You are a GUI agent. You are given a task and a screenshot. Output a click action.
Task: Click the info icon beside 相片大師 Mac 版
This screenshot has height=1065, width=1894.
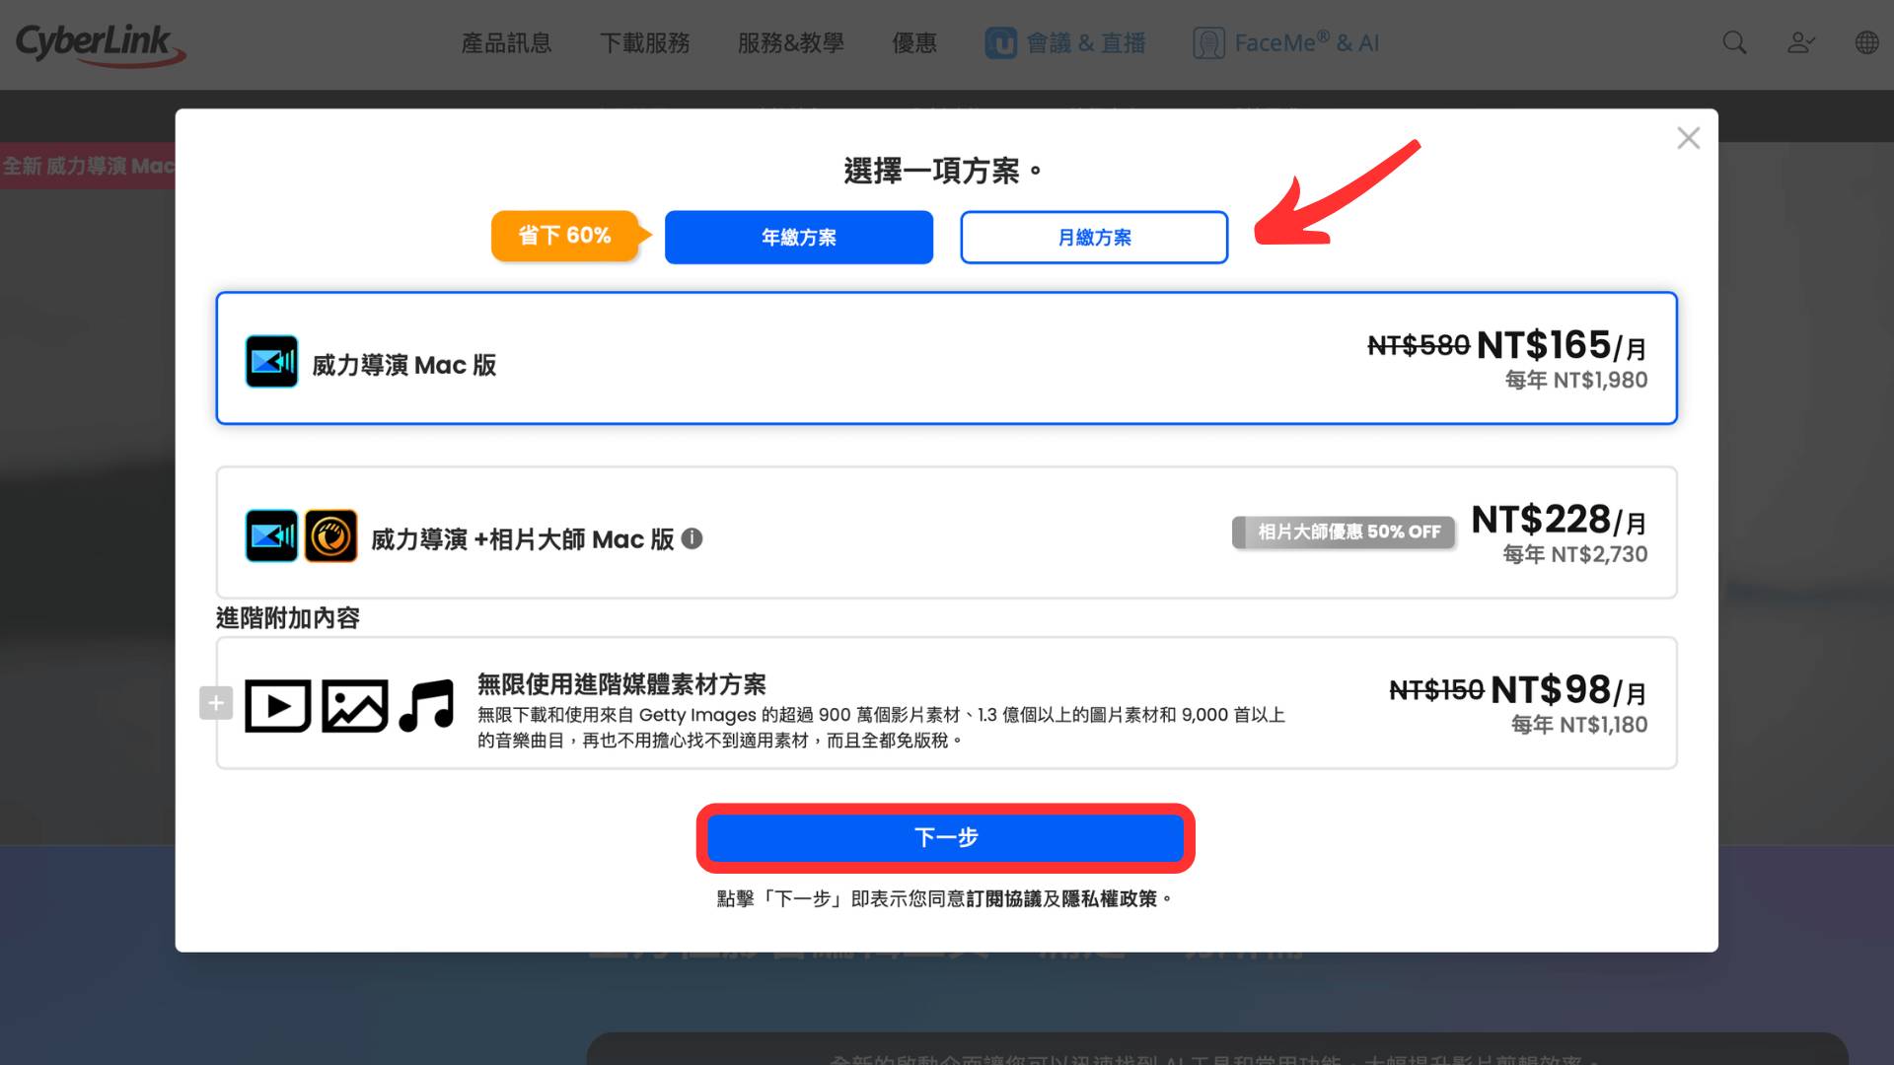(x=692, y=538)
